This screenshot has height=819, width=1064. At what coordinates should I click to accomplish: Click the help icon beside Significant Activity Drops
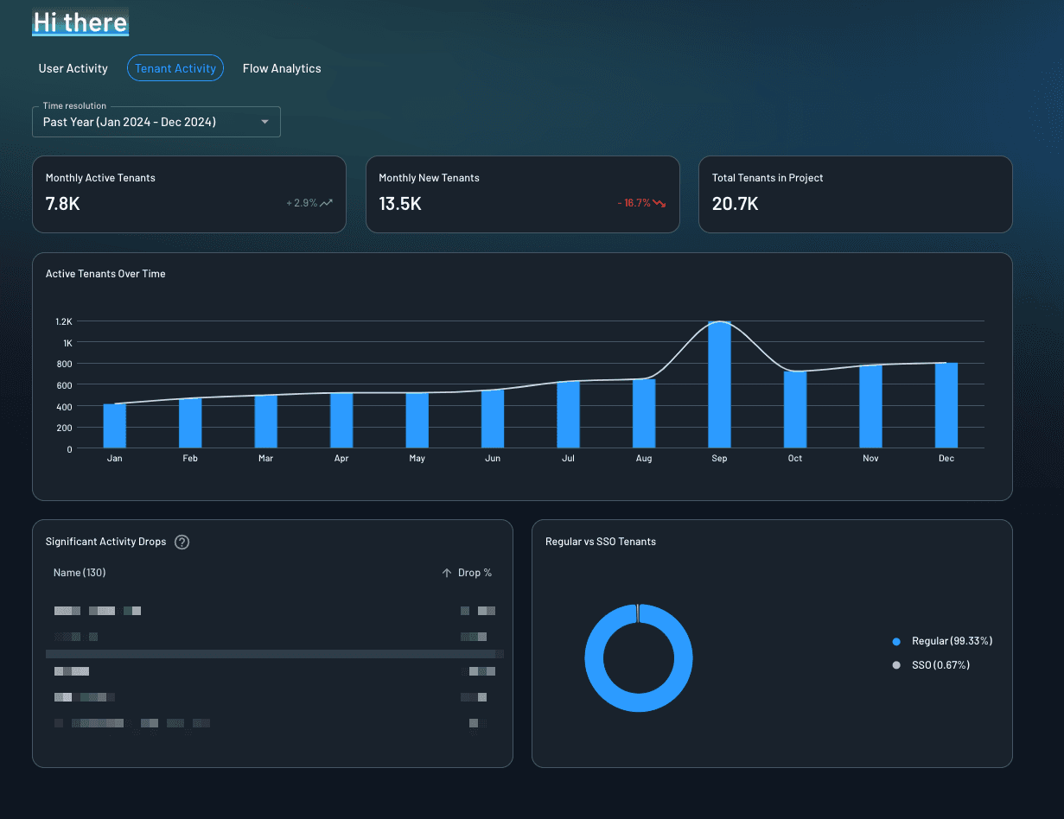(x=182, y=542)
